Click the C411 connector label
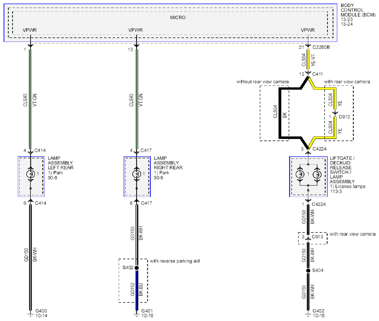The image size is (379, 321). coord(317,74)
